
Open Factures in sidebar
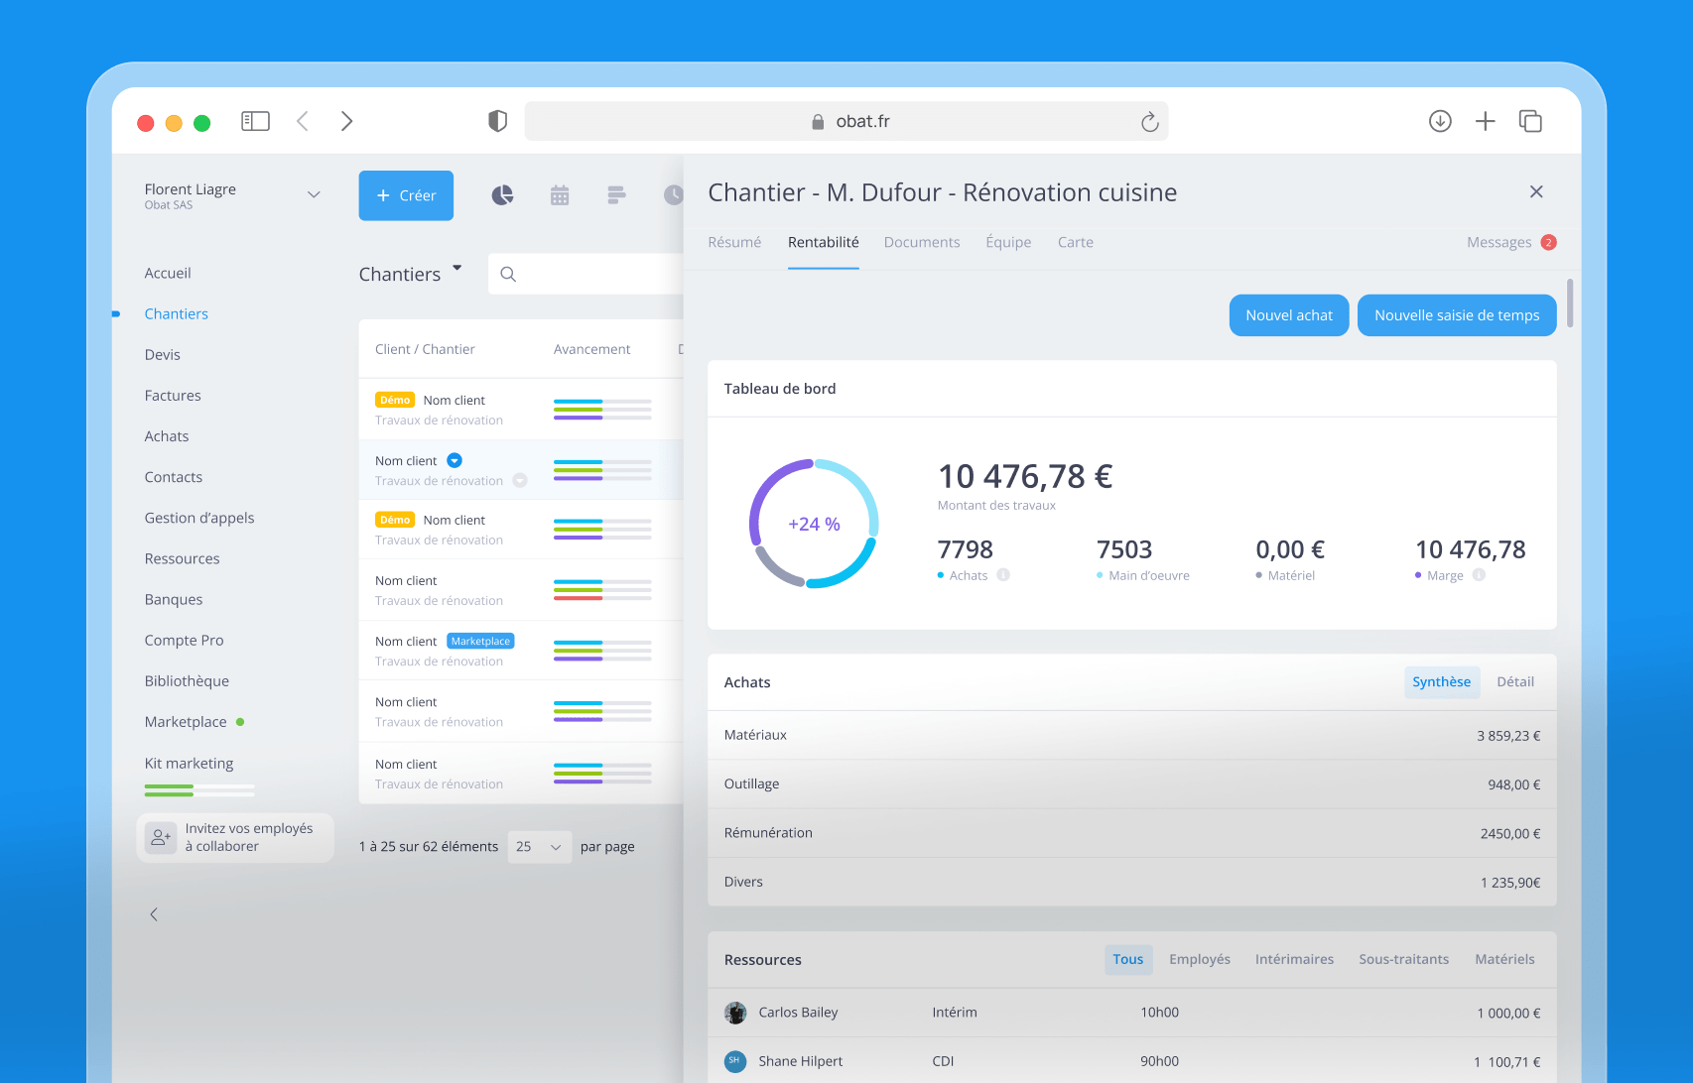[173, 396]
